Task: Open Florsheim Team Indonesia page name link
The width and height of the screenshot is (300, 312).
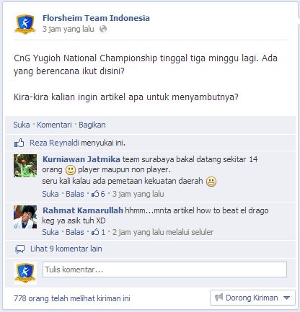Action: (96, 18)
